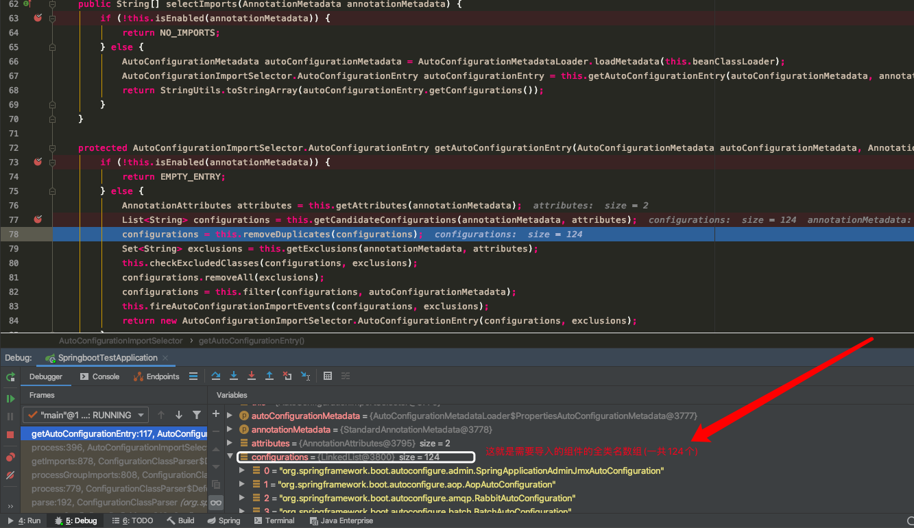Screen dimensions: 914x528
Task: Click the Pause Program icon
Action: [x=10, y=416]
